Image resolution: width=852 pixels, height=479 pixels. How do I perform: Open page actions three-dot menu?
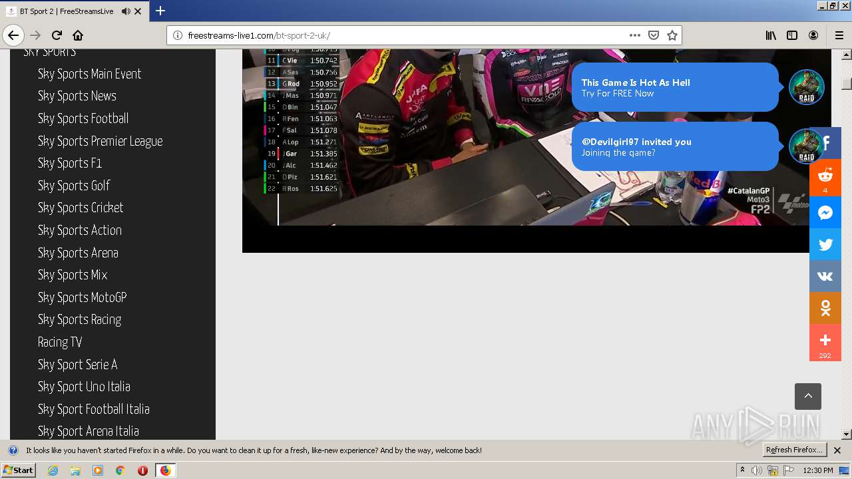[635, 35]
